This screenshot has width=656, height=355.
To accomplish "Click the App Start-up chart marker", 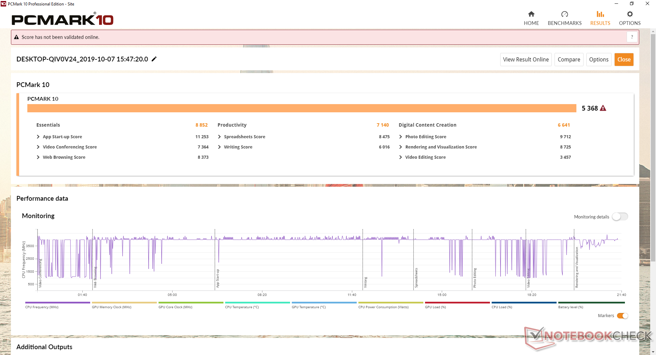I will click(218, 279).
